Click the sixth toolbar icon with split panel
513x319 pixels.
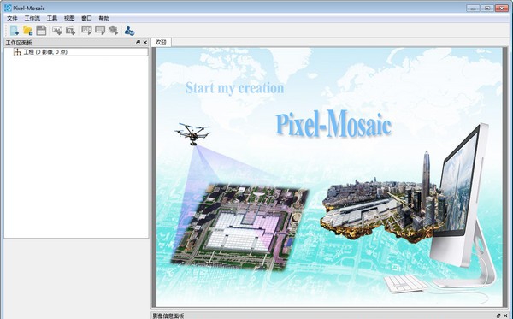86,30
